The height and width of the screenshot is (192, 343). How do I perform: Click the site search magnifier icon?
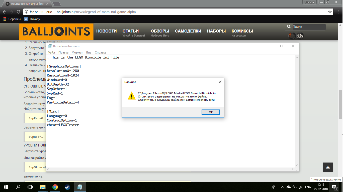[289, 27]
